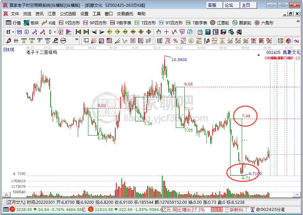Open the 帮助 menu

141,14
